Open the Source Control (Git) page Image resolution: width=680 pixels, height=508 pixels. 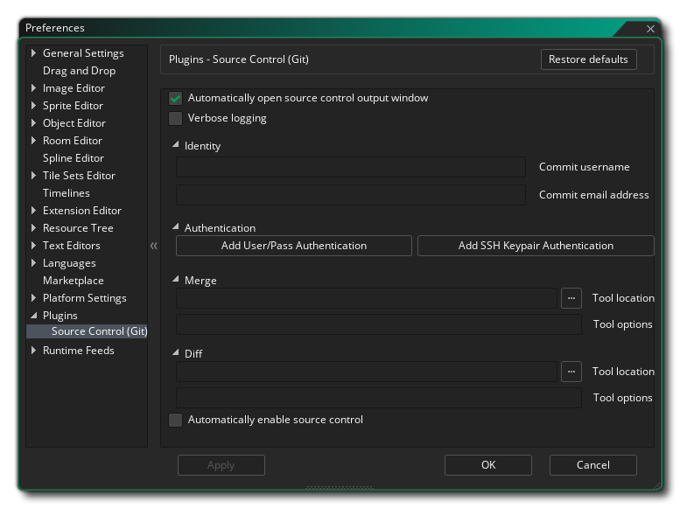[98, 331]
